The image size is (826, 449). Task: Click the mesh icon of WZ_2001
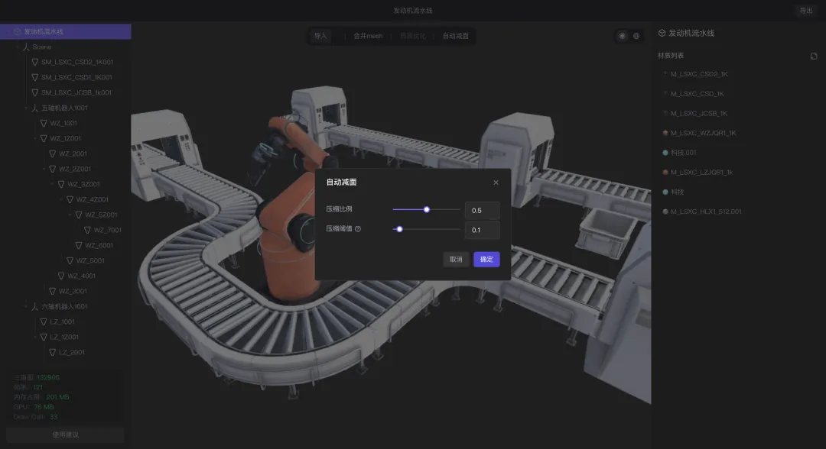tap(52, 153)
